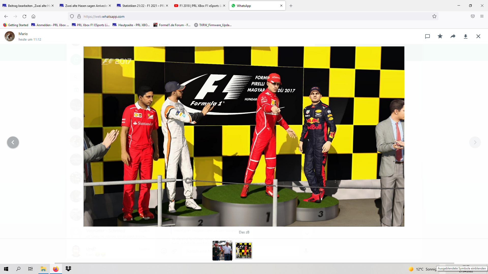Forward the image using the arrow icon
The image size is (488, 274).
(453, 36)
